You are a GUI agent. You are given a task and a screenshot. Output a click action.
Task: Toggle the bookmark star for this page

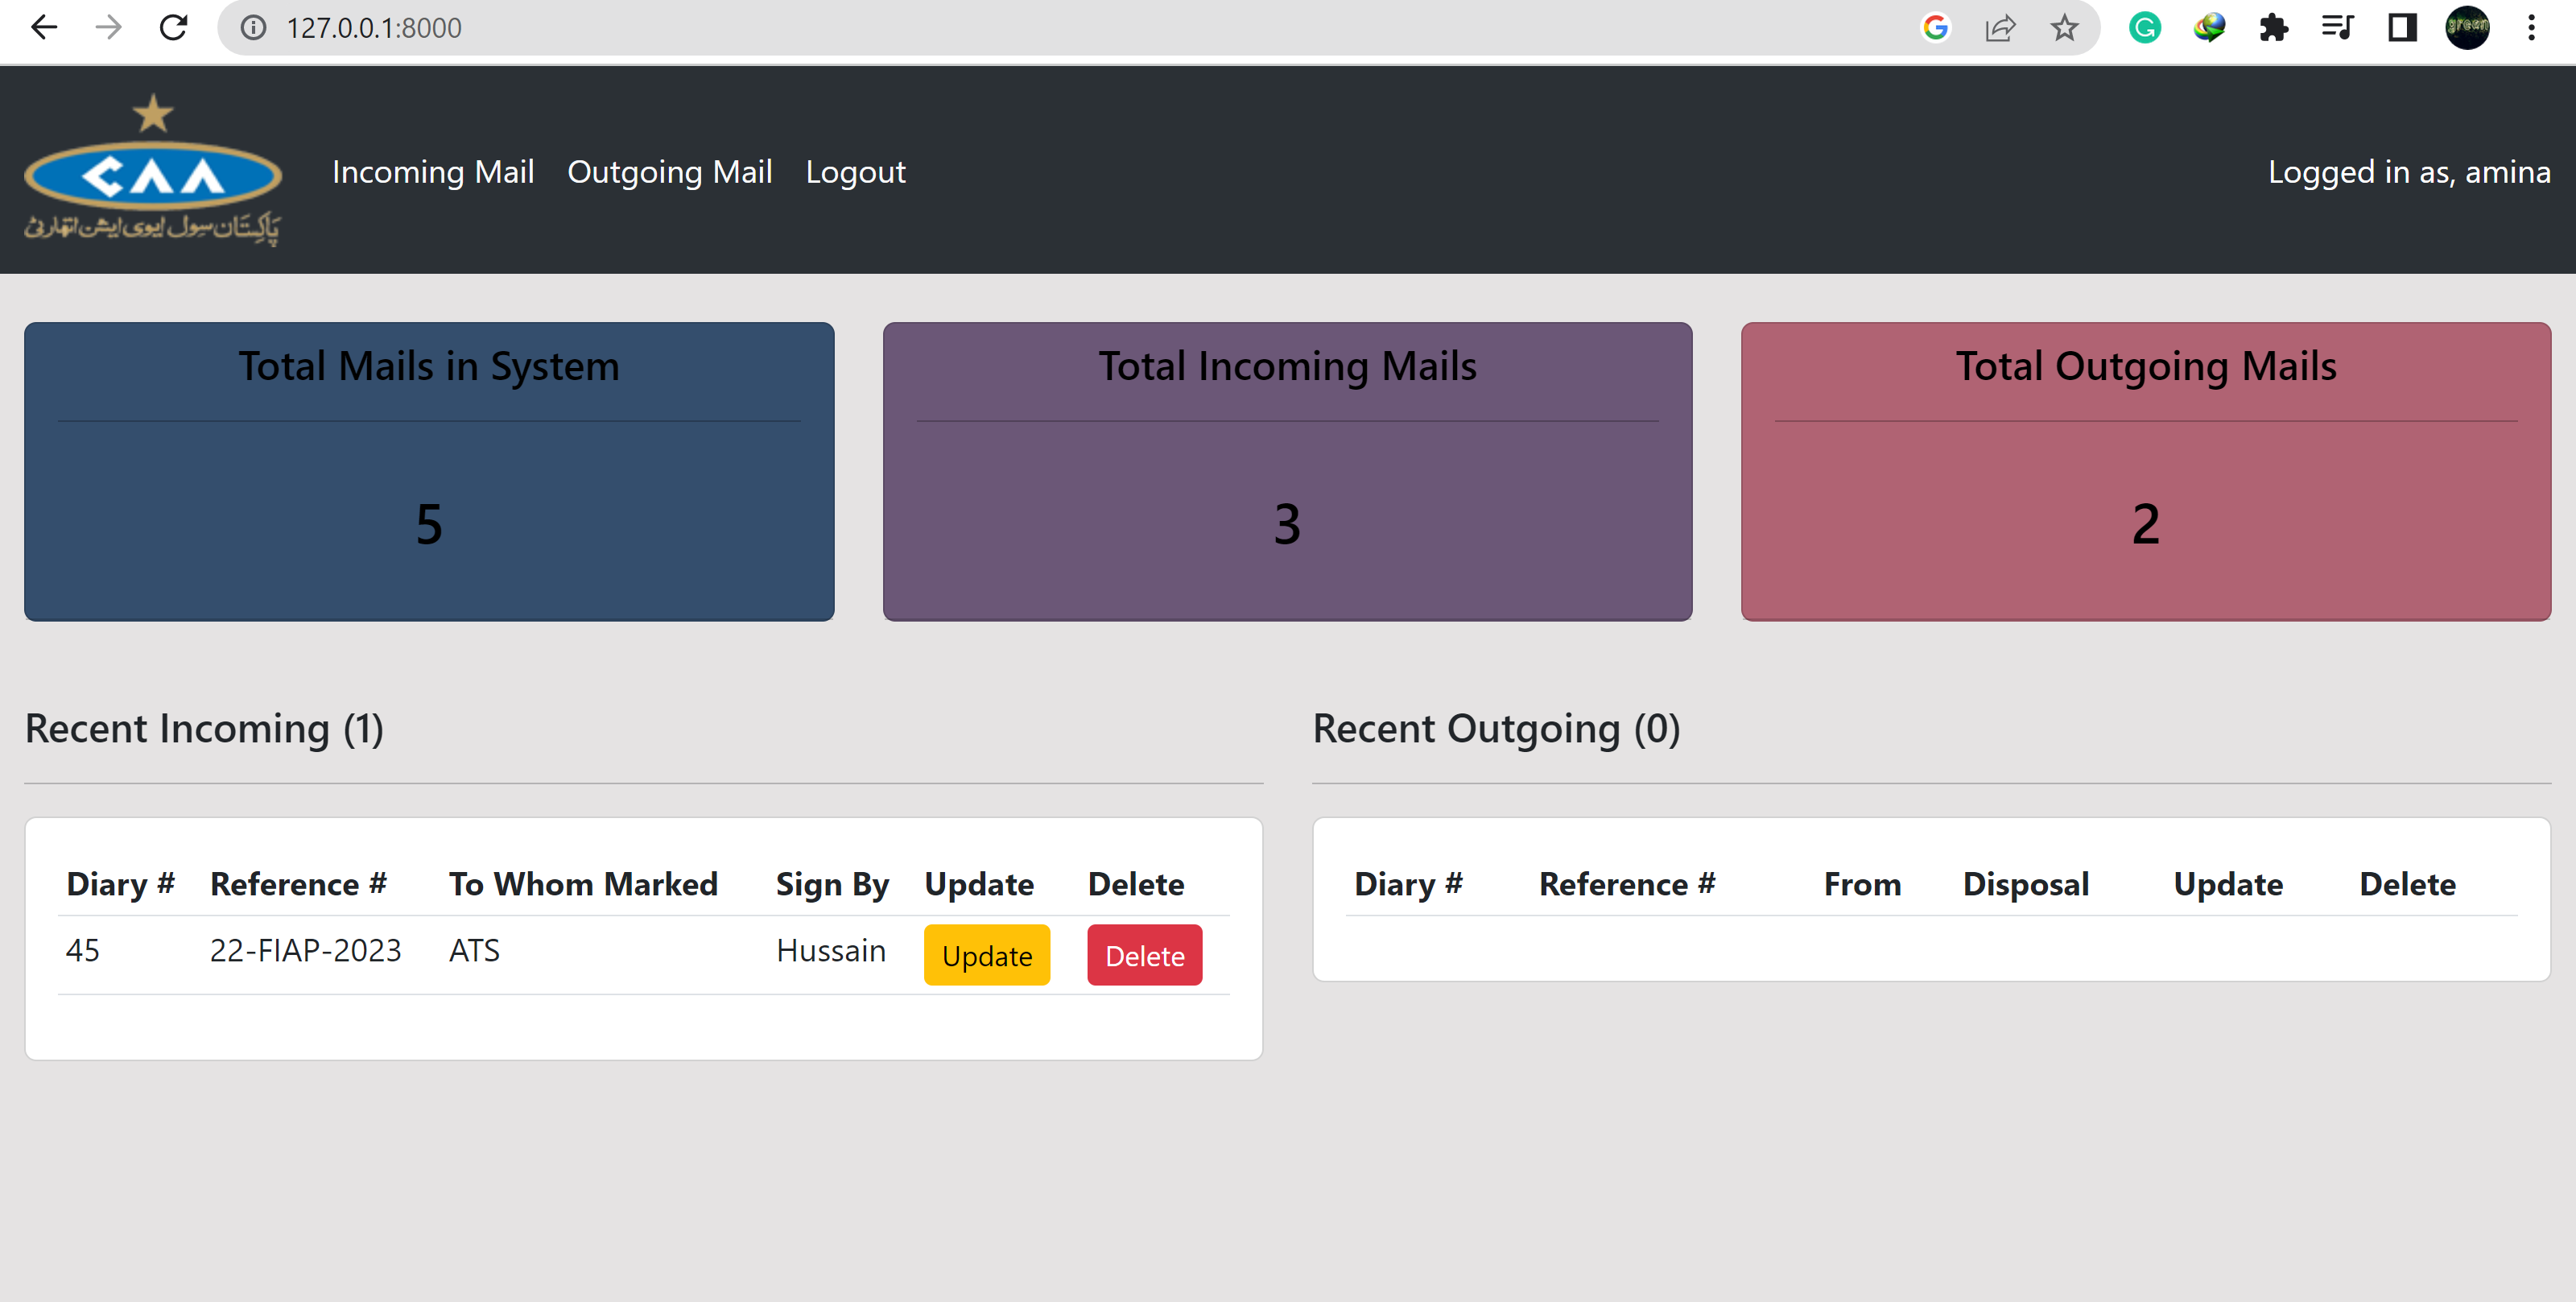[2064, 27]
